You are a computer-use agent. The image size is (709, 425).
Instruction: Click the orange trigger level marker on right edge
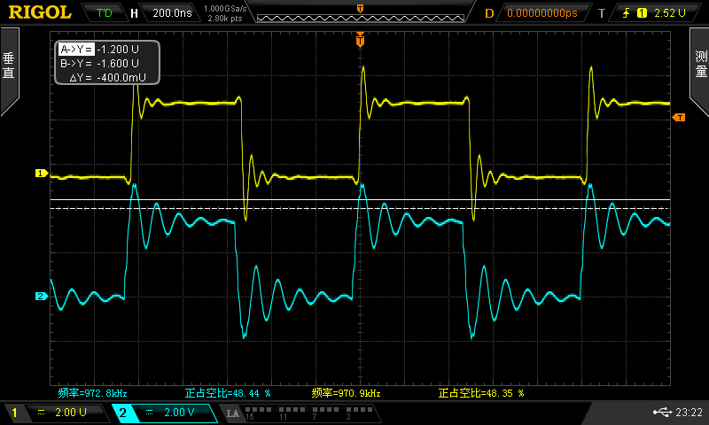679,118
